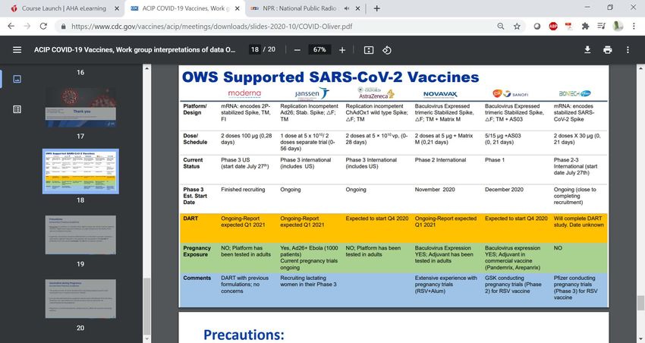Click the PDF document title in the toolbar
Screen dimensions: 645x343
click(134, 50)
